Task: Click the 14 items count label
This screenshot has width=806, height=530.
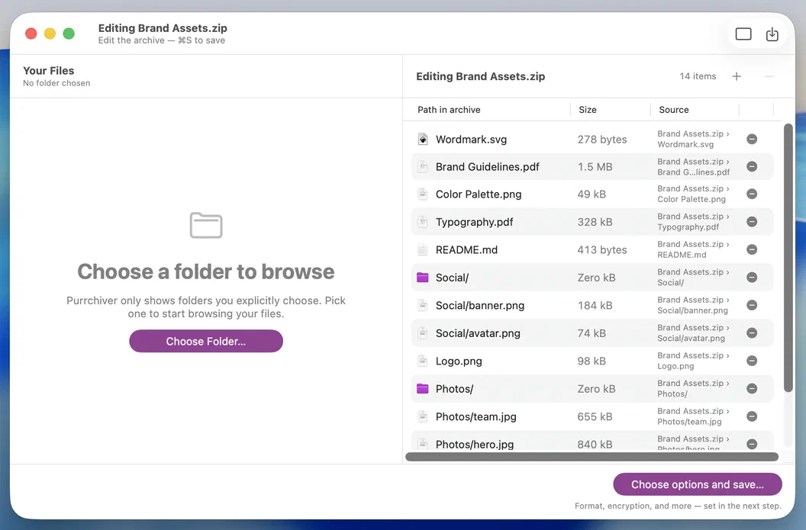Action: [x=698, y=76]
